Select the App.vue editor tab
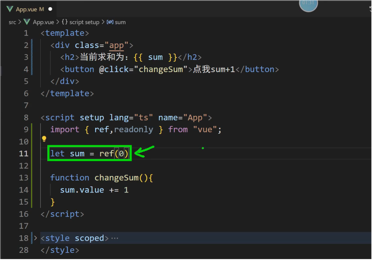 click(x=29, y=9)
